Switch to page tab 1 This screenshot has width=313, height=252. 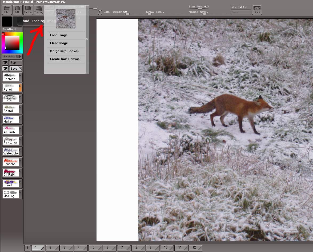38,248
